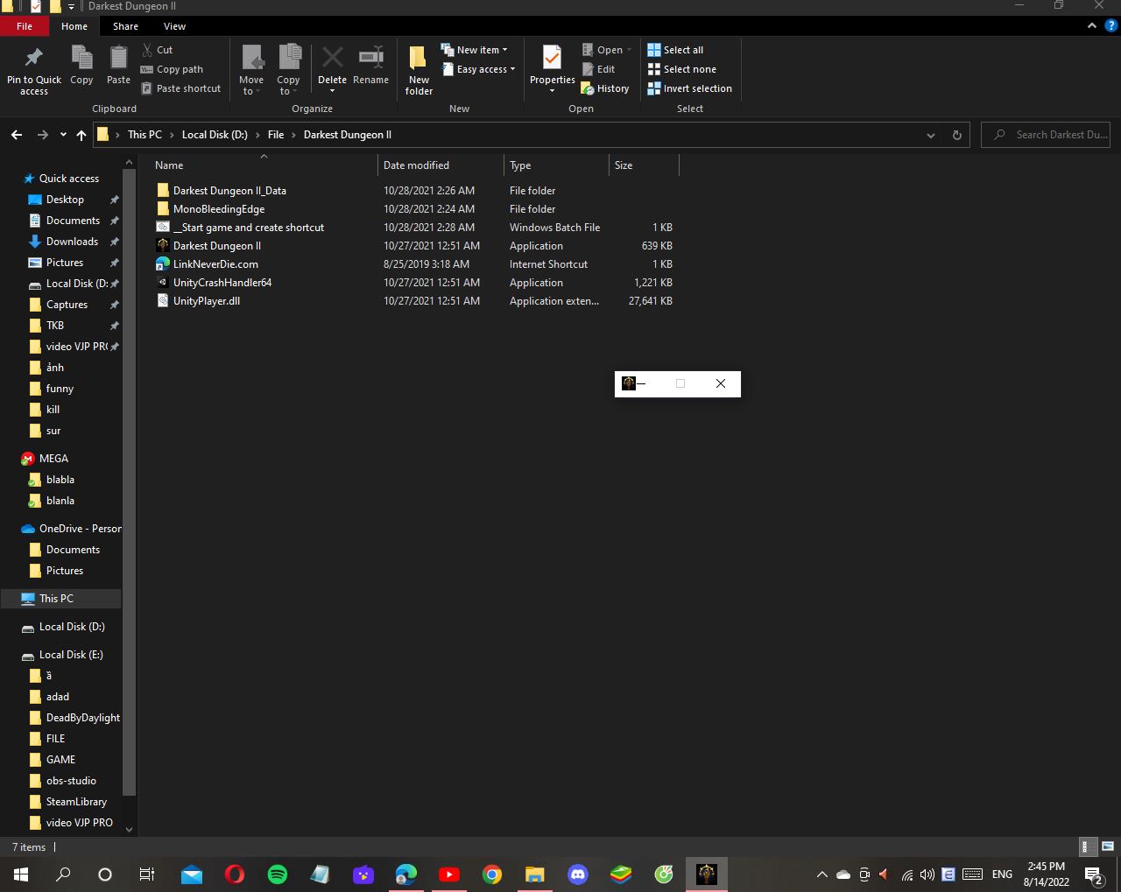Click the Pin to Quick access icon
This screenshot has width=1121, height=892.
coord(33,59)
